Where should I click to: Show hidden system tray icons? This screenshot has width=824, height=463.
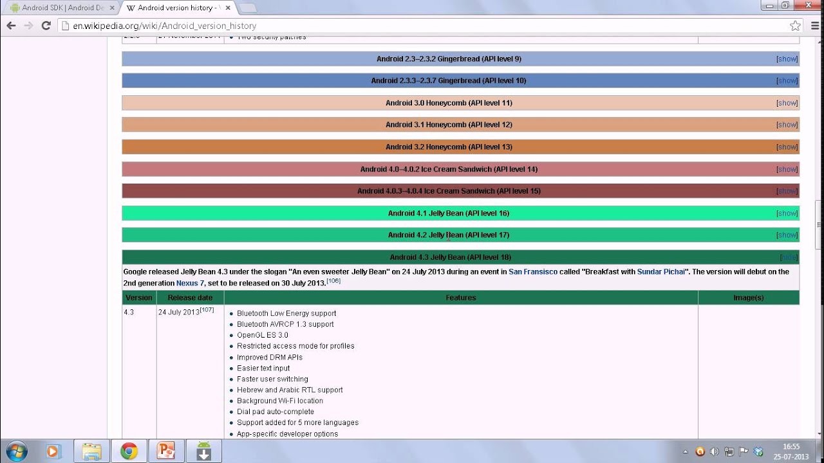(685, 452)
